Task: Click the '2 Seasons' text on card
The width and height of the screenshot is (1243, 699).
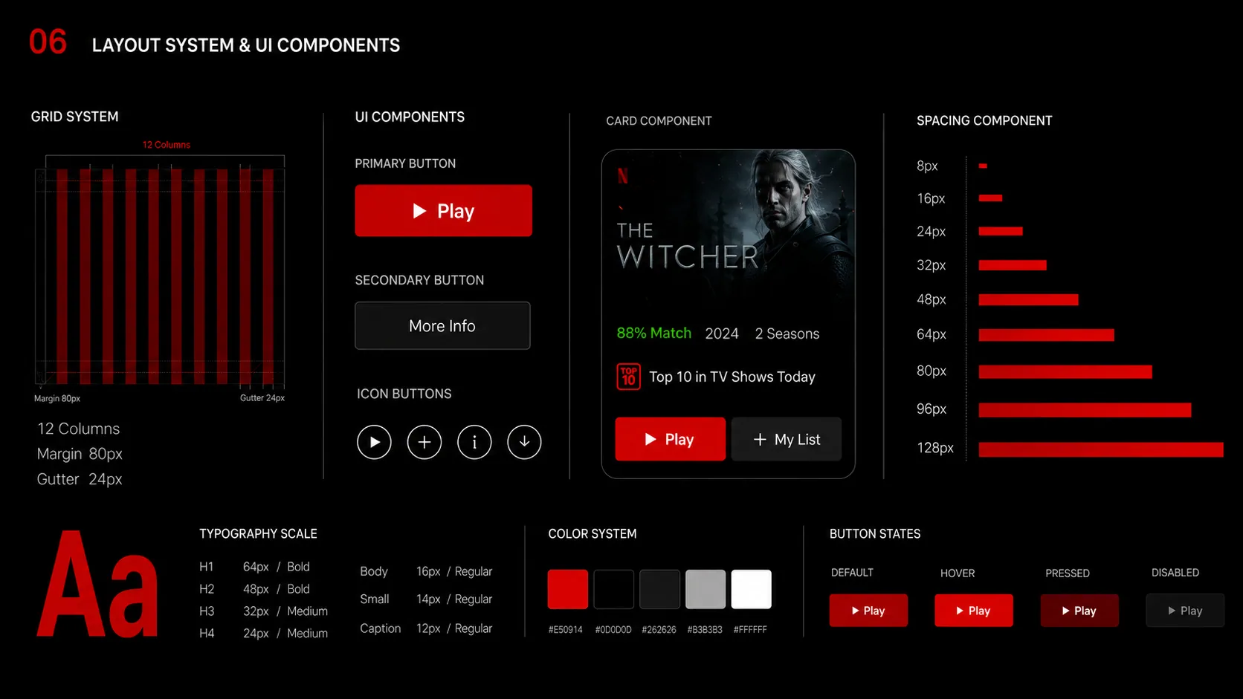Action: (787, 334)
